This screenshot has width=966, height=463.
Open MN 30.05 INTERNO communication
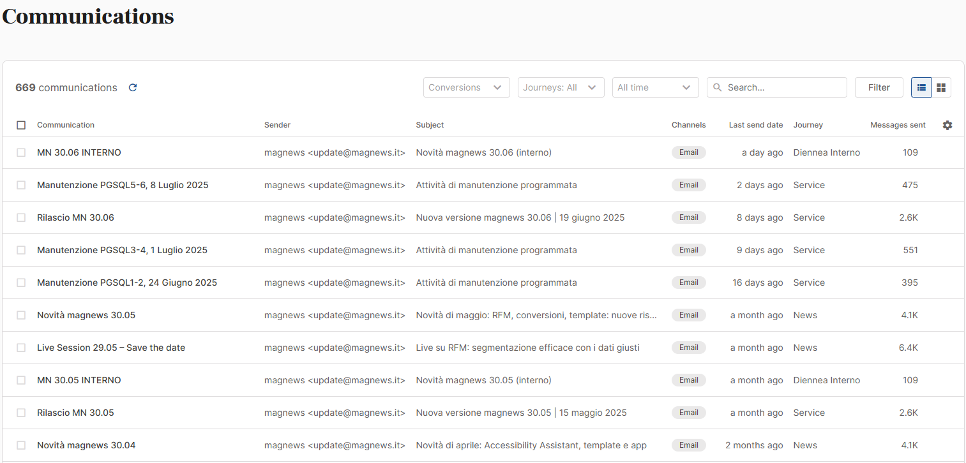(x=79, y=380)
